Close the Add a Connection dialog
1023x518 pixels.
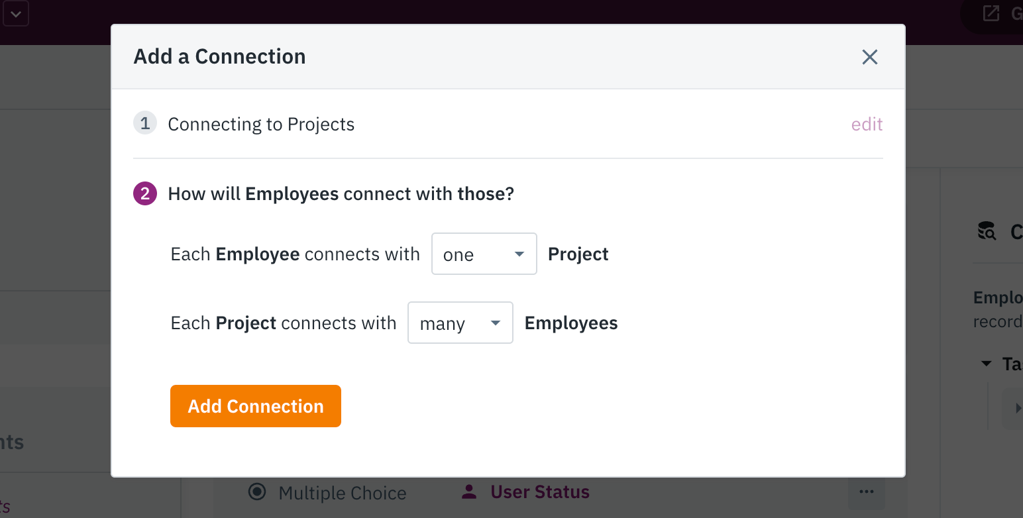(x=869, y=57)
